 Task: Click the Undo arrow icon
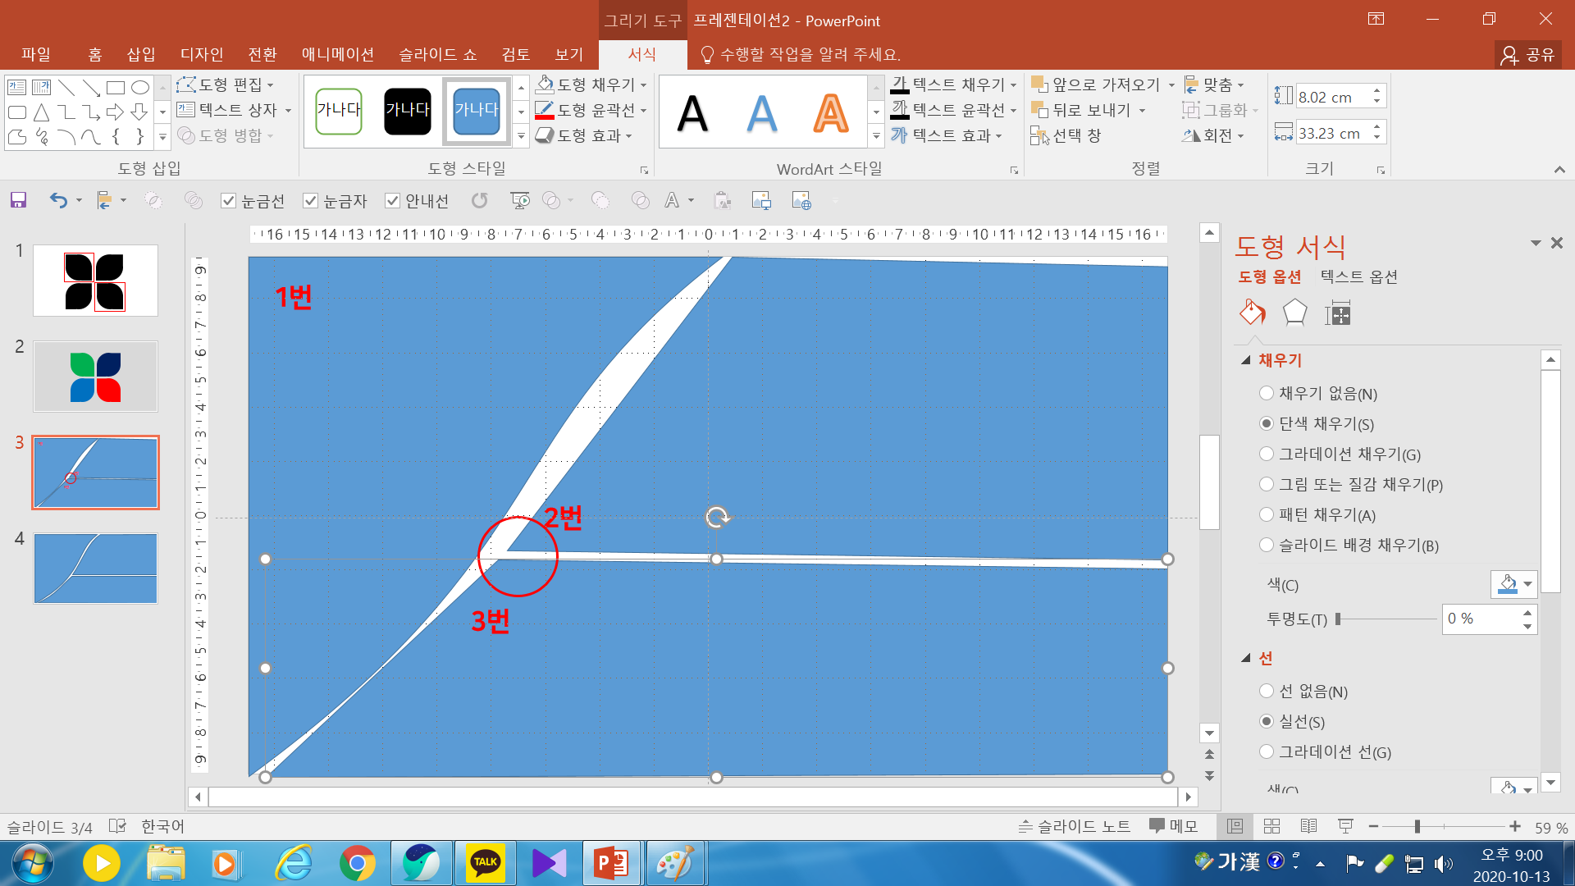pos(57,200)
